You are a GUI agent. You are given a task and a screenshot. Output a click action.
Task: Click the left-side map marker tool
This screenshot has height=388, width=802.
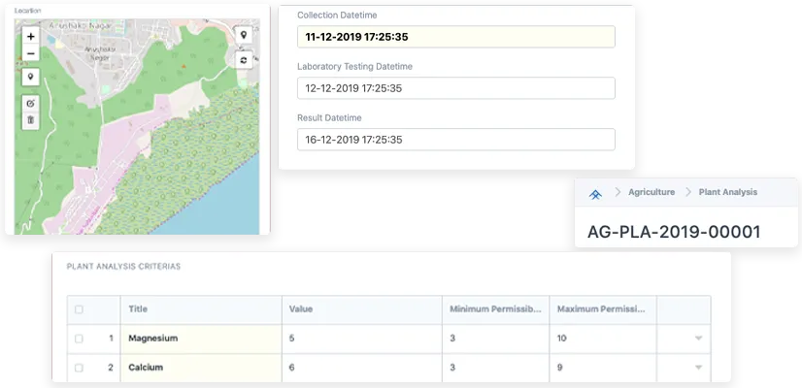click(31, 78)
